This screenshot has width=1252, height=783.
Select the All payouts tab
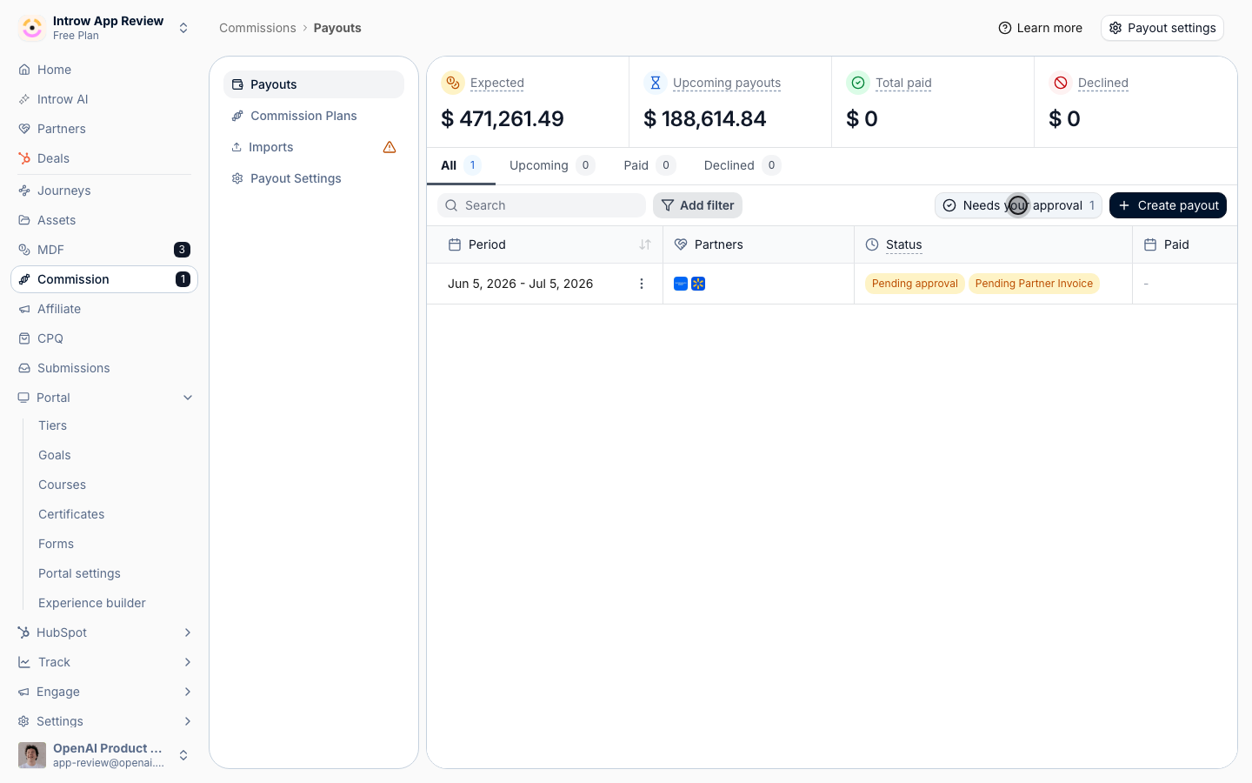tap(461, 165)
